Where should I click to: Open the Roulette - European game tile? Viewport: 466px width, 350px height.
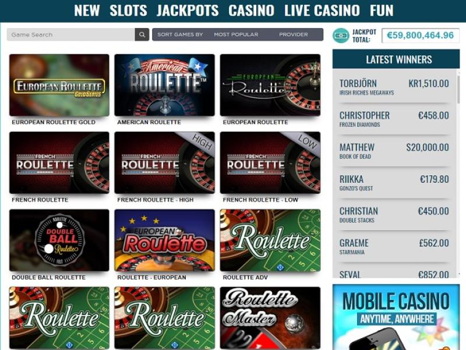point(164,240)
